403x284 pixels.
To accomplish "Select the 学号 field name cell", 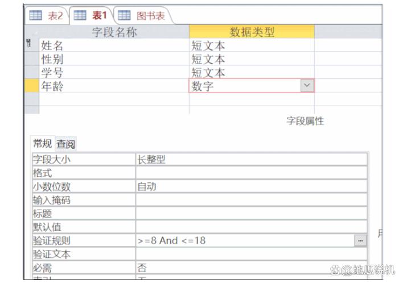I will 114,72.
